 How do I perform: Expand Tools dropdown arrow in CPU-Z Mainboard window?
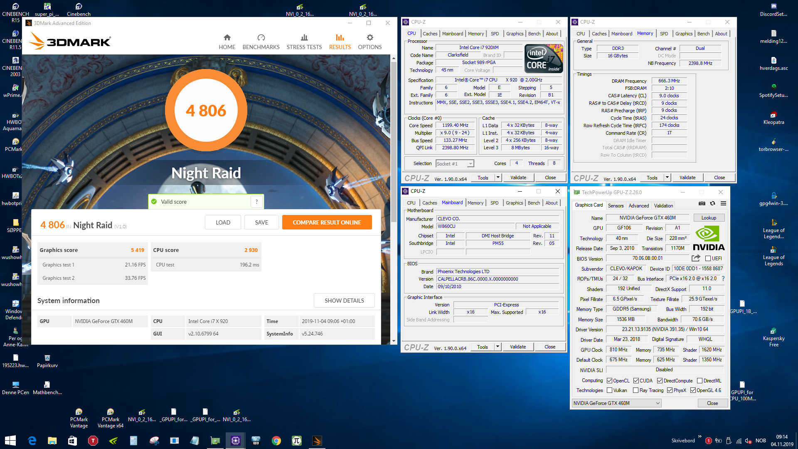tap(498, 347)
